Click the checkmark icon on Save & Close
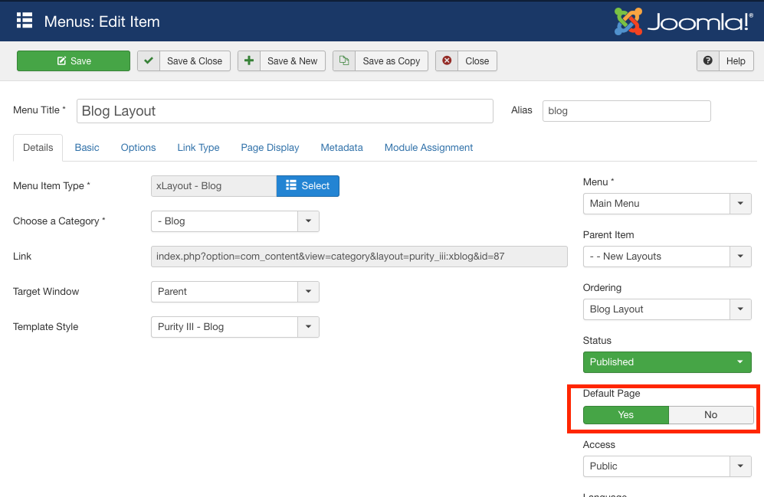Viewport: 764px width, 497px height. 149,61
